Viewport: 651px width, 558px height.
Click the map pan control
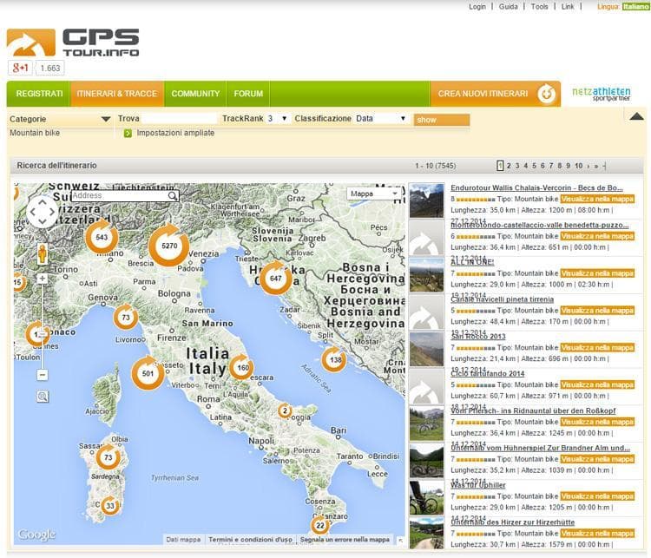tap(42, 212)
